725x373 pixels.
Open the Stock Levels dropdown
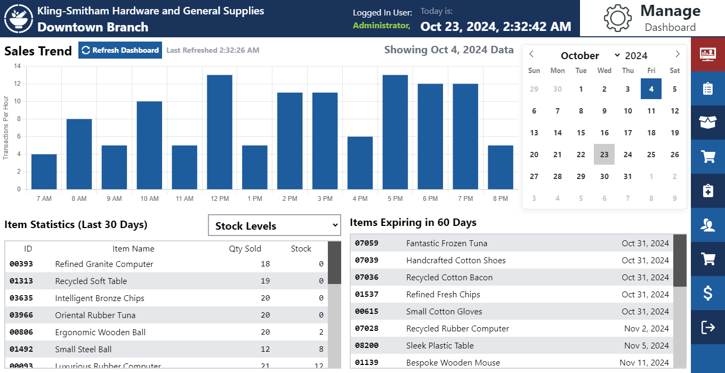click(x=274, y=225)
